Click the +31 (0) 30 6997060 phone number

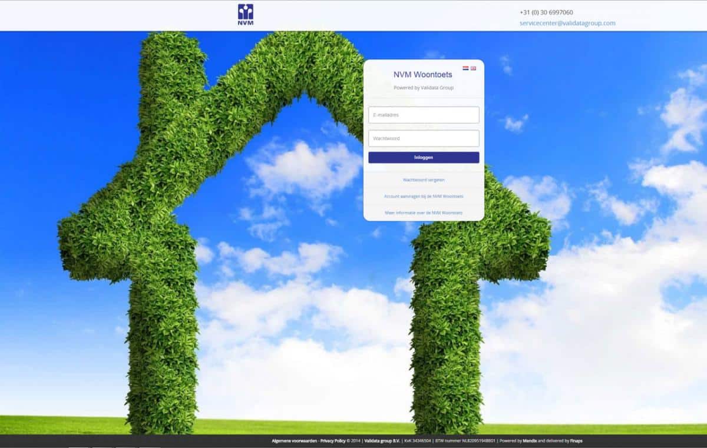tap(546, 12)
